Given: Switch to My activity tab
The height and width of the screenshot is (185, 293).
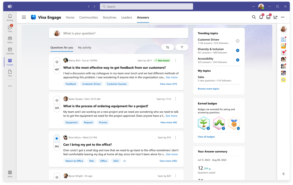Looking at the screenshot, I should pyautogui.click(x=85, y=48).
